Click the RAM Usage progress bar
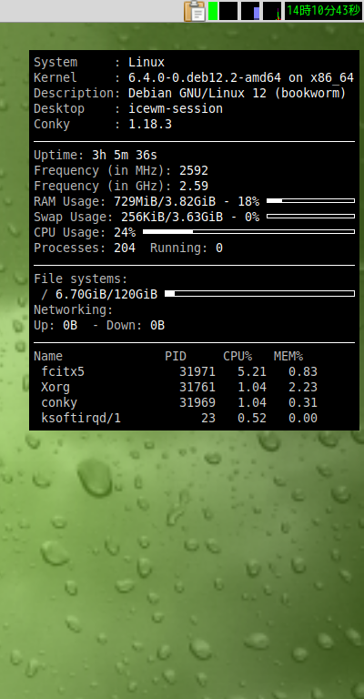 [x=310, y=201]
